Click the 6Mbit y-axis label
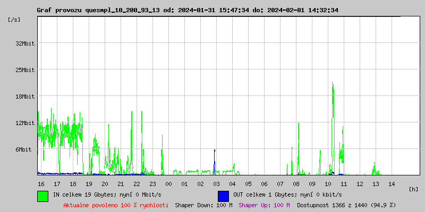Viewport: 425px width, 212px height. tap(23, 149)
